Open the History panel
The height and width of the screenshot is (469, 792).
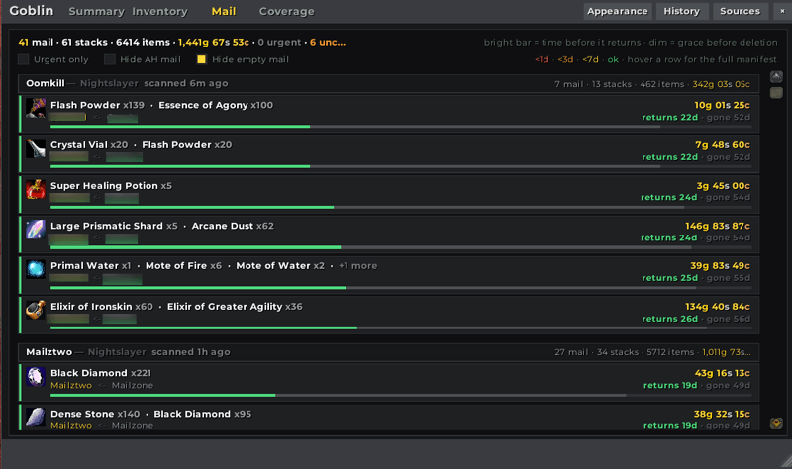pos(681,11)
